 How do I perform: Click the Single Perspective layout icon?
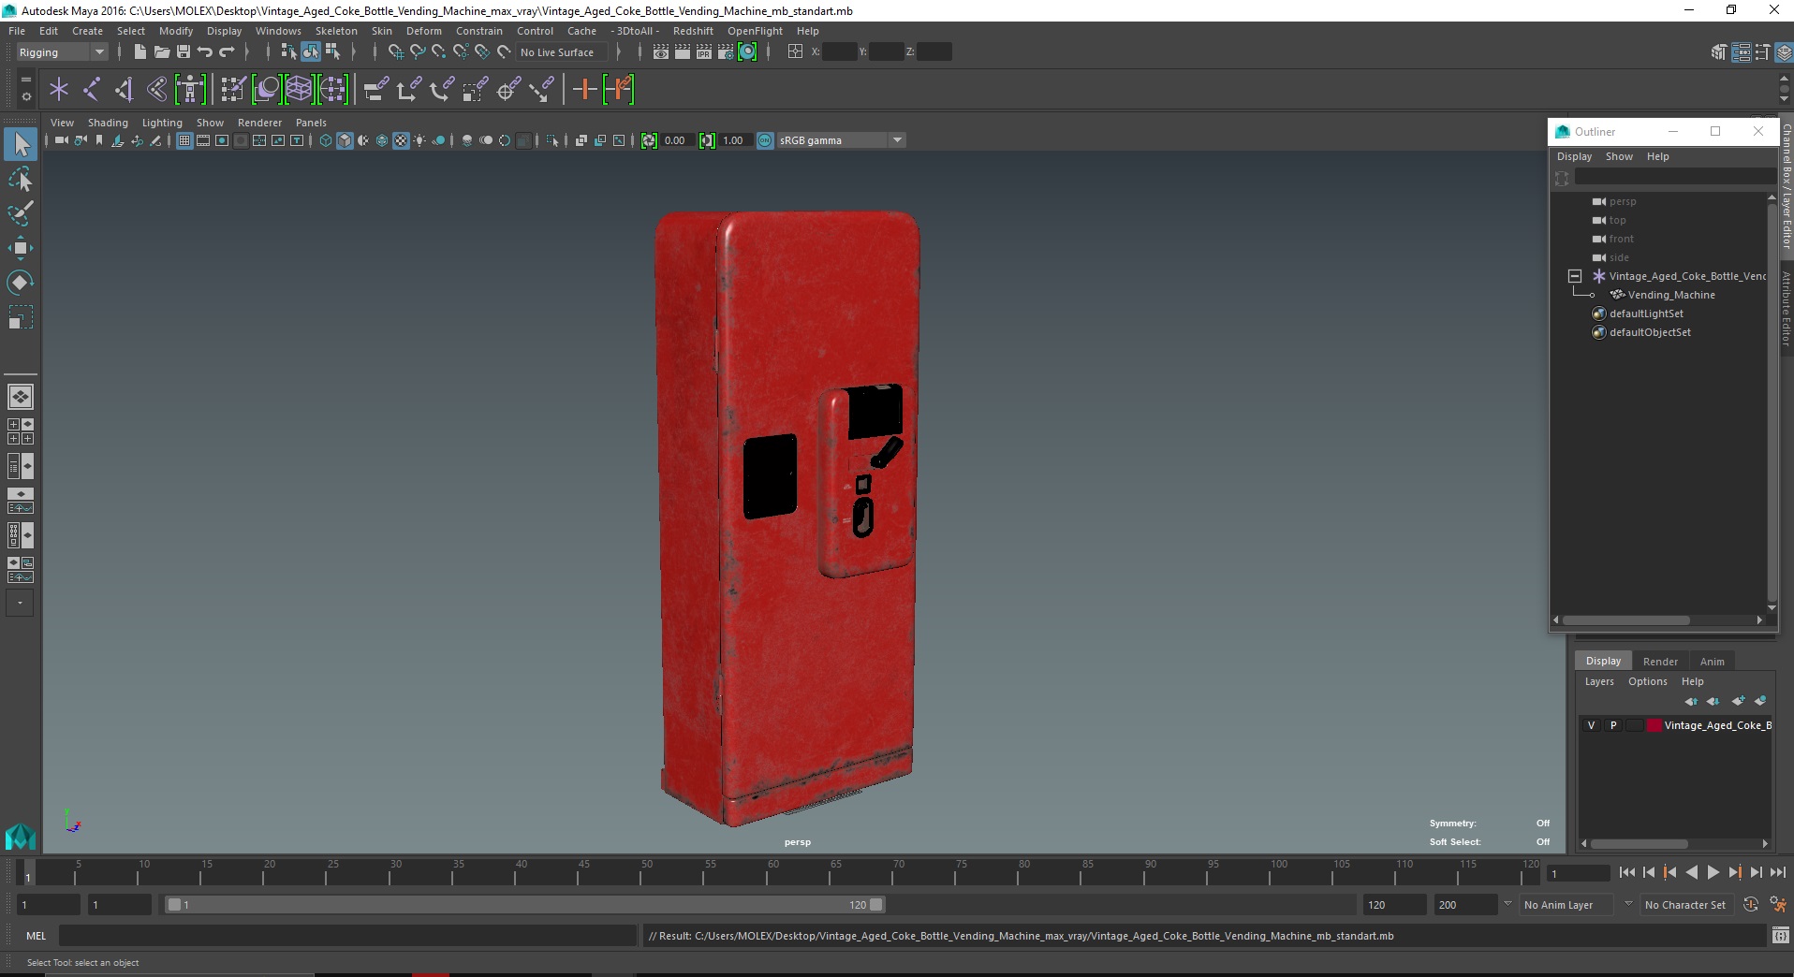click(x=21, y=397)
